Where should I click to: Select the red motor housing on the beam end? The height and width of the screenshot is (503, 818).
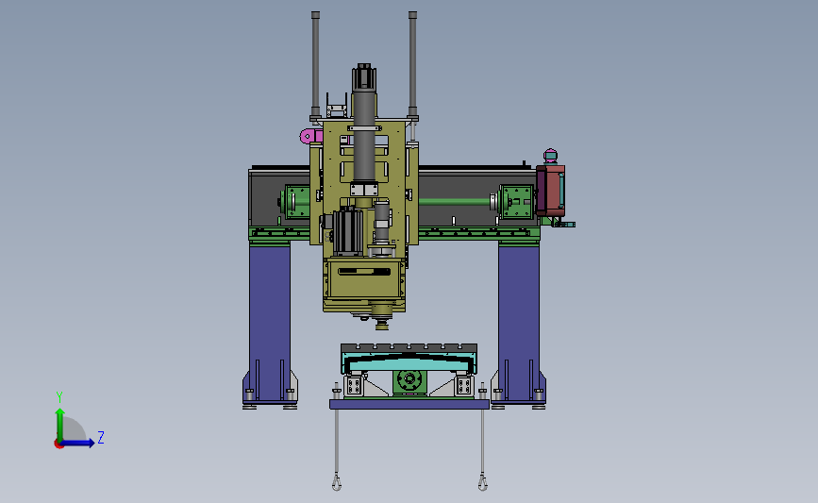(x=551, y=190)
